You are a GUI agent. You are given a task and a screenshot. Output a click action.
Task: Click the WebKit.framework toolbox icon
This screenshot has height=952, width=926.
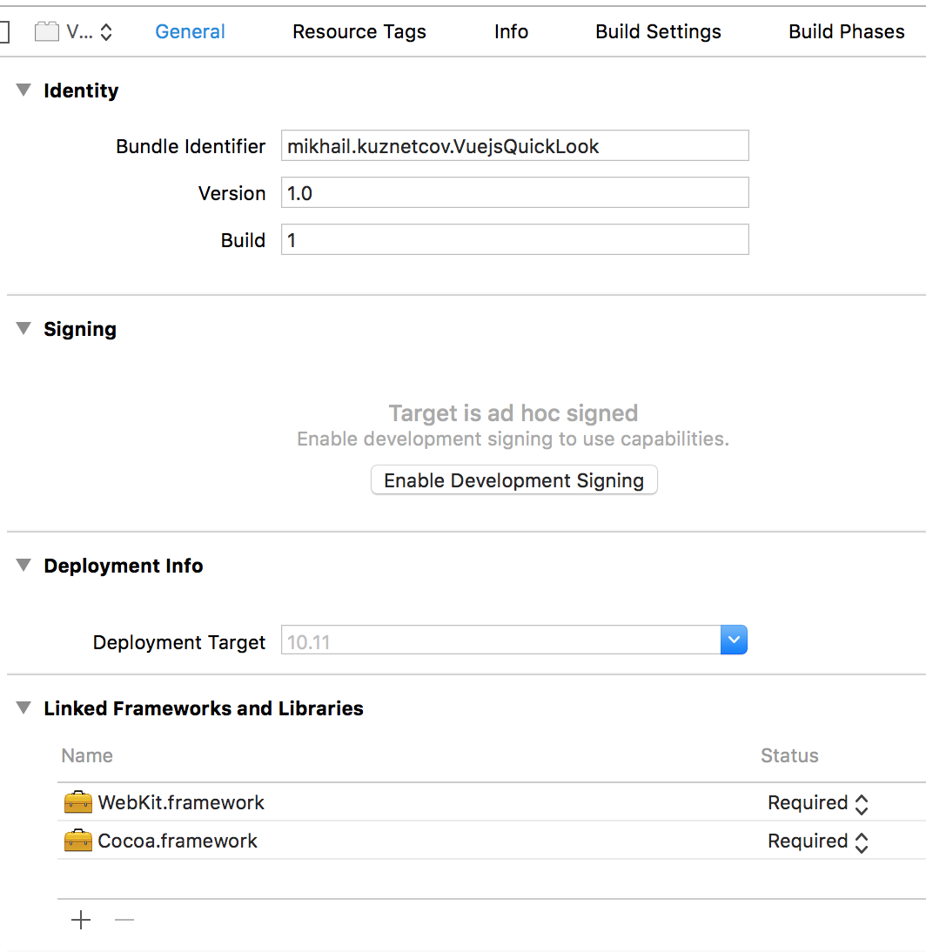(78, 802)
